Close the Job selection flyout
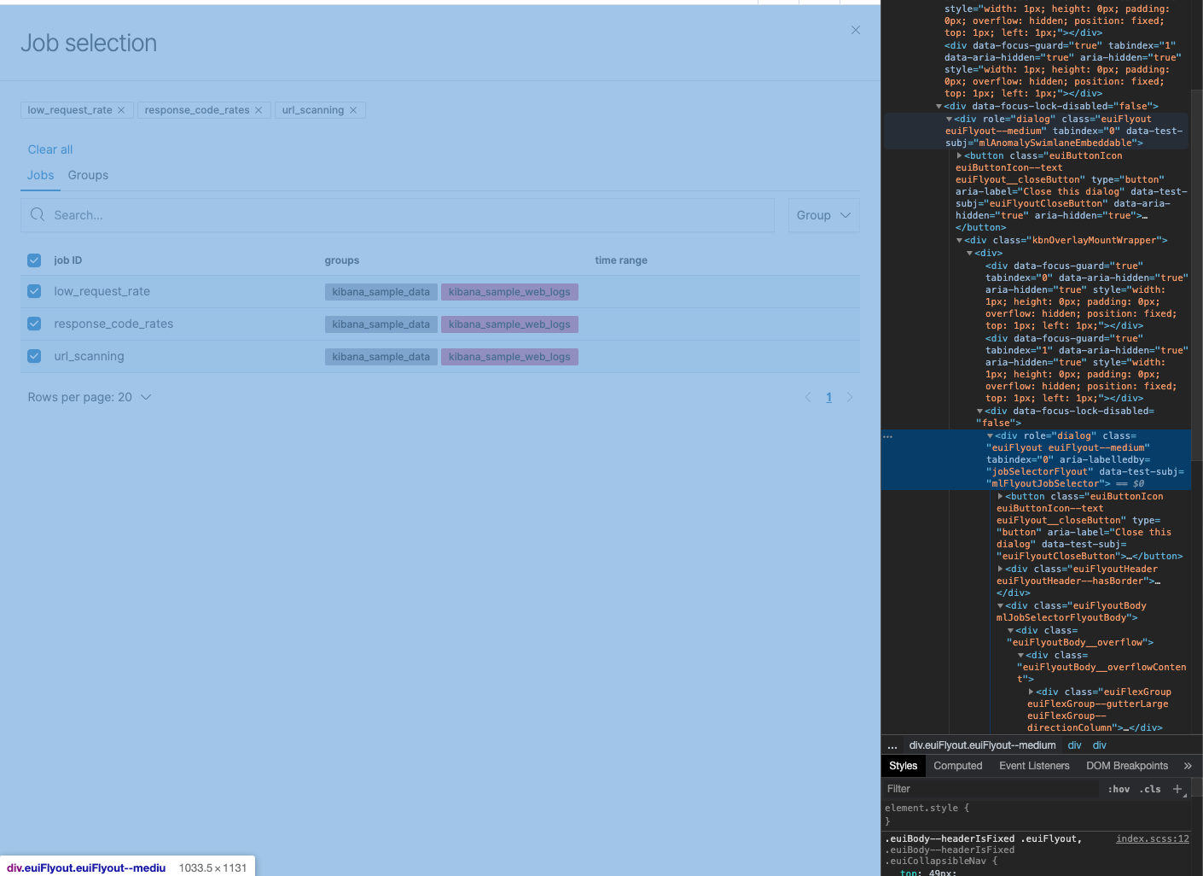This screenshot has height=876, width=1203. [855, 30]
